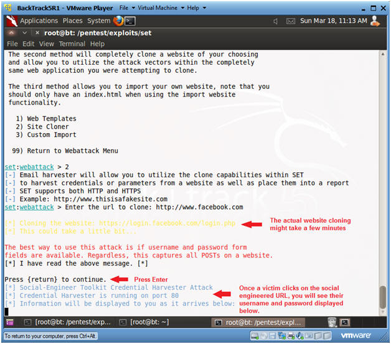The height and width of the screenshot is (344, 391).
Task: Click VMware network adapter device icon
Action: click(281, 336)
